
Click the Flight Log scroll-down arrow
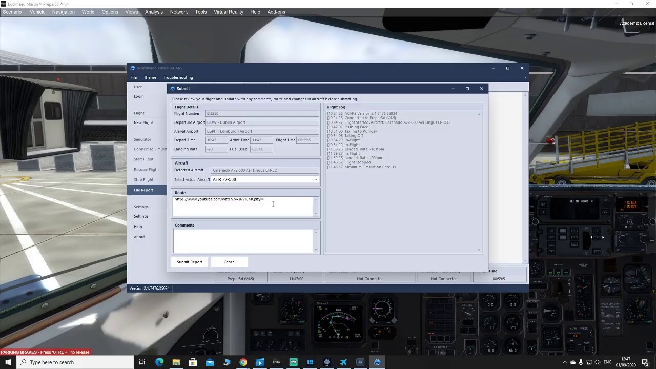coord(480,250)
